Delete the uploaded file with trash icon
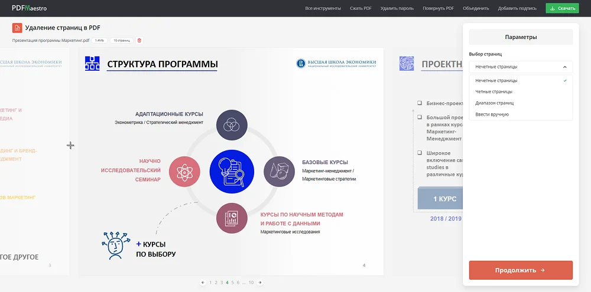 pyautogui.click(x=139, y=40)
